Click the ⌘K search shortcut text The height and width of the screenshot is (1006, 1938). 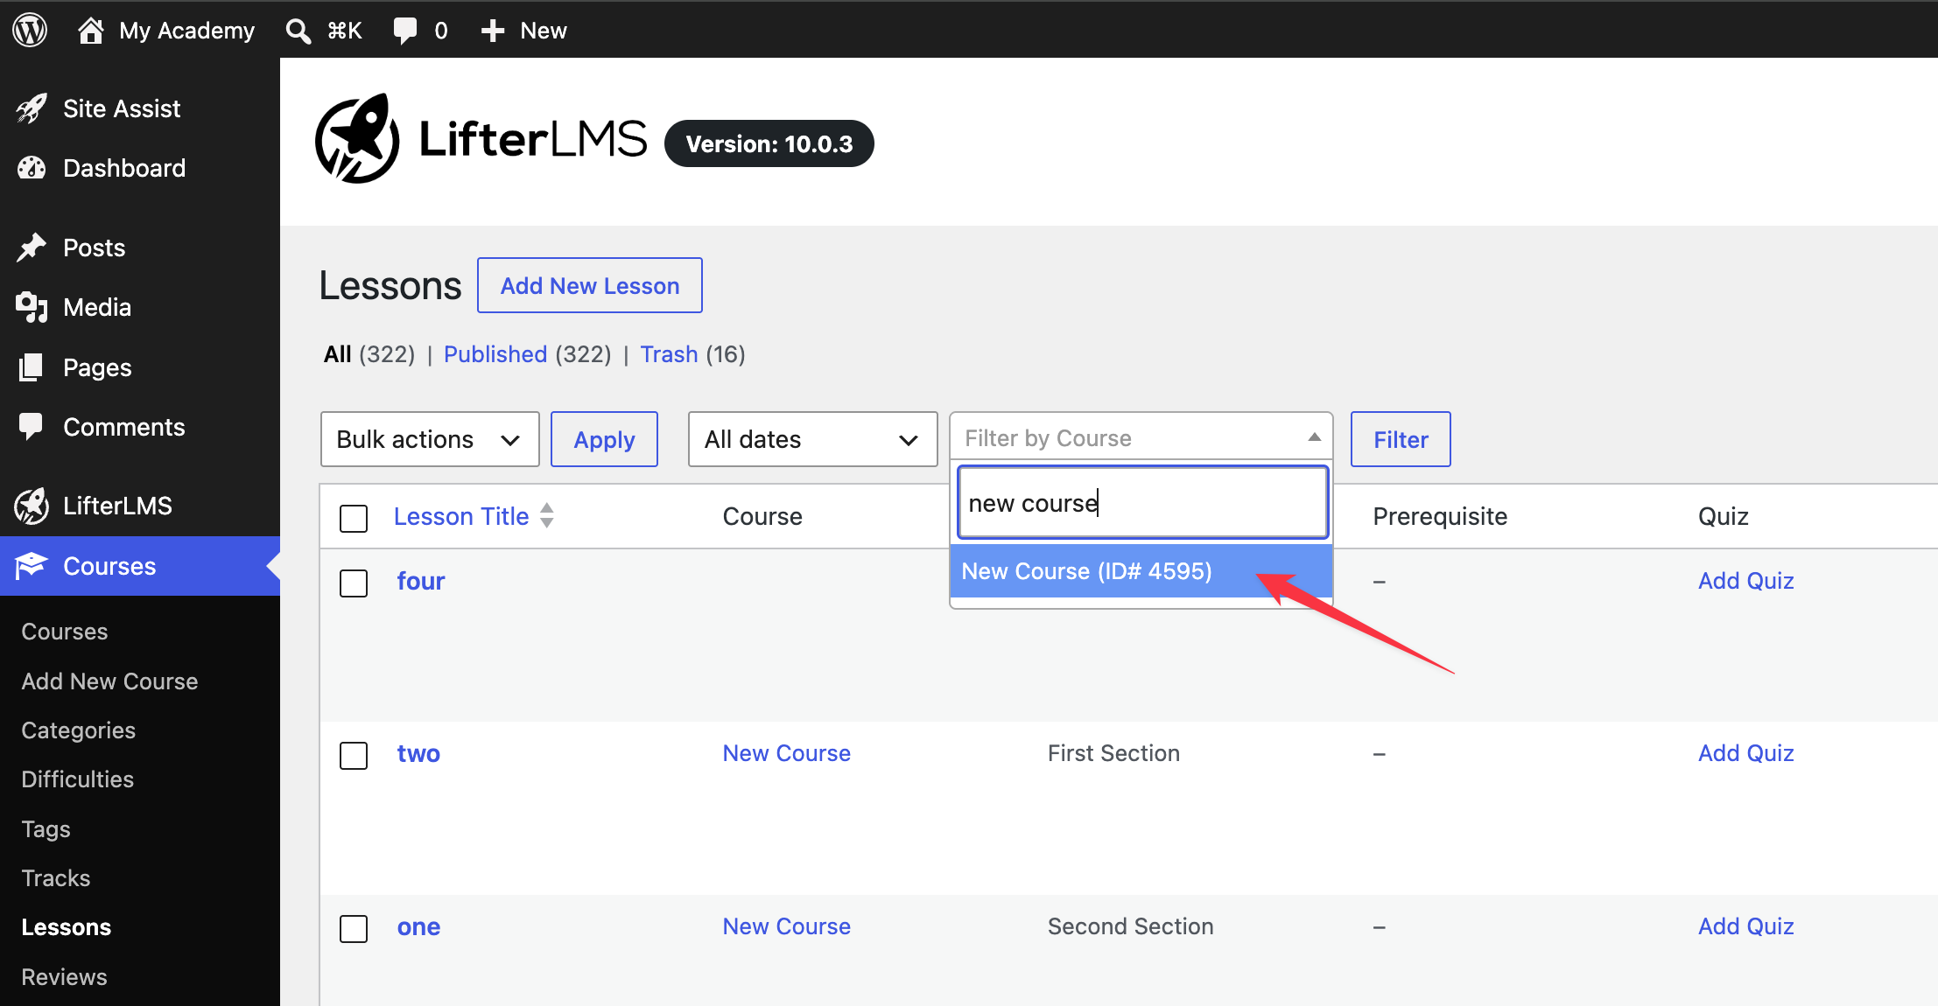click(345, 31)
